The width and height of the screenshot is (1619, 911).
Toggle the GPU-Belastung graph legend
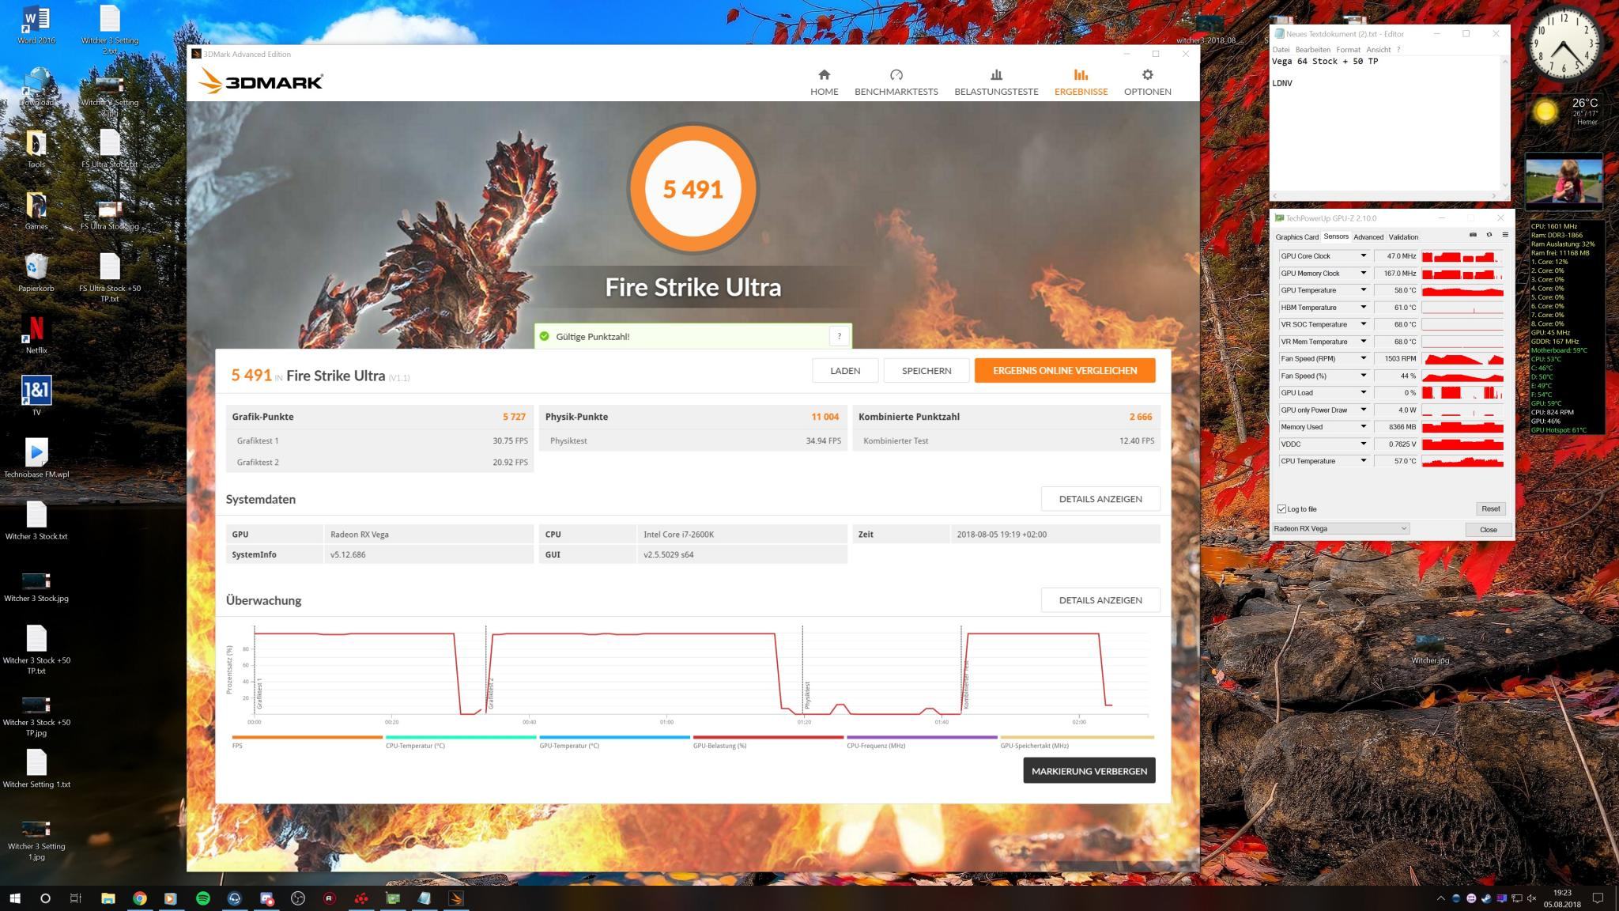point(768,742)
